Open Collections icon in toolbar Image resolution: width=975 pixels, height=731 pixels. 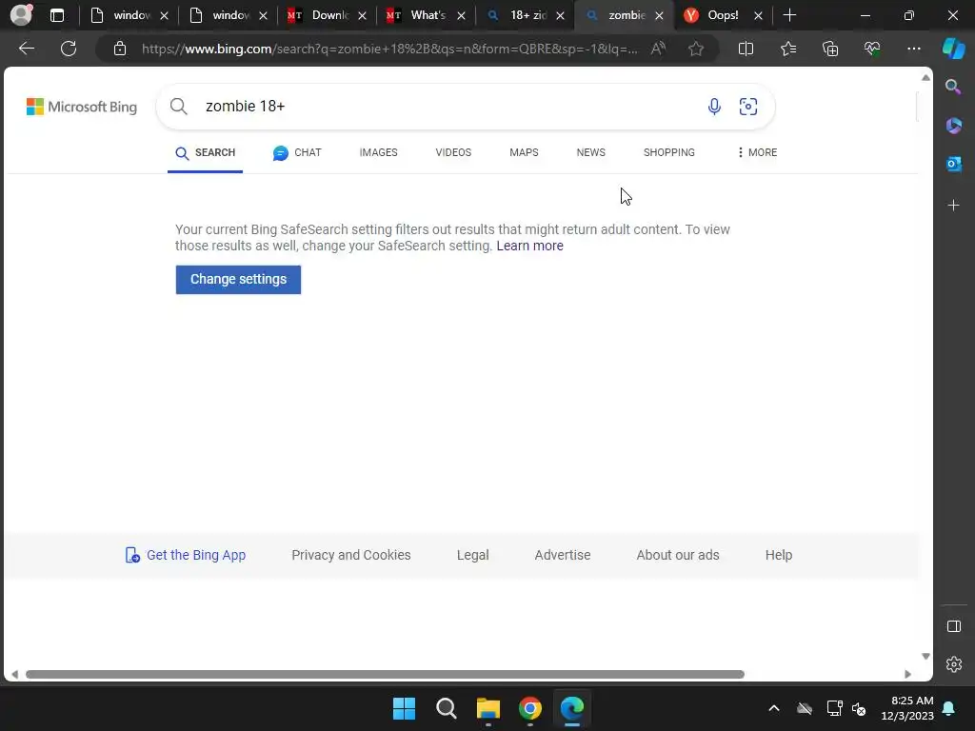point(830,49)
